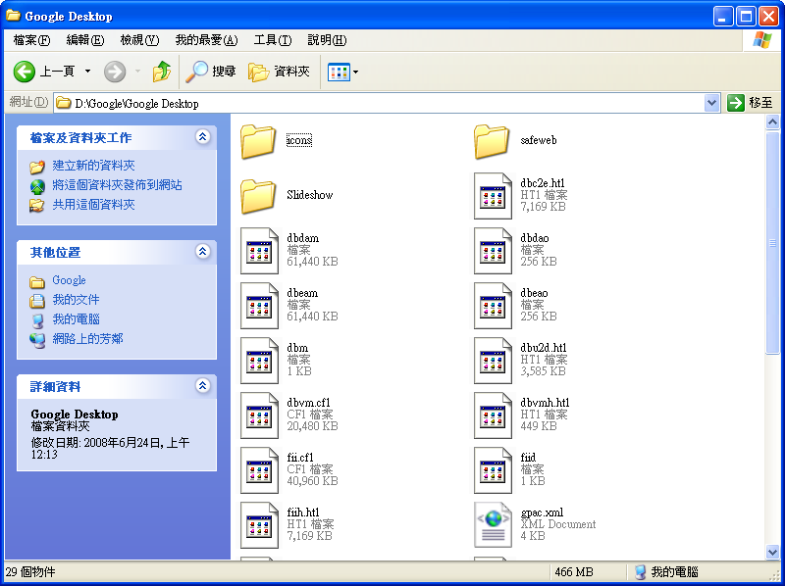
Task: Select the fiid file icon
Action: (493, 471)
